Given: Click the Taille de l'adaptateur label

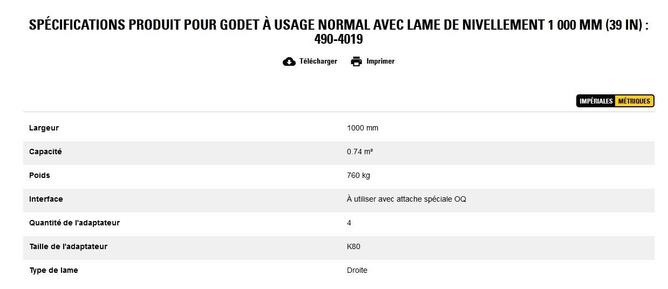Looking at the screenshot, I should coord(68,247).
